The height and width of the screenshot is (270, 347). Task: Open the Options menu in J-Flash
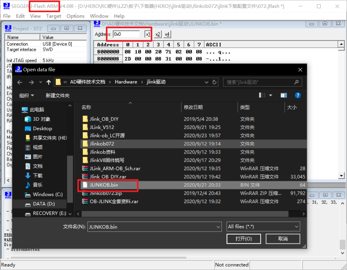(76, 16)
